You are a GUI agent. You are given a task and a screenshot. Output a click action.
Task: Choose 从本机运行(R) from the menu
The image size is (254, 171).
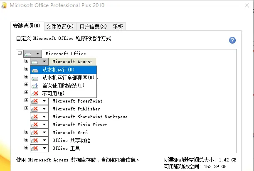click(64, 70)
